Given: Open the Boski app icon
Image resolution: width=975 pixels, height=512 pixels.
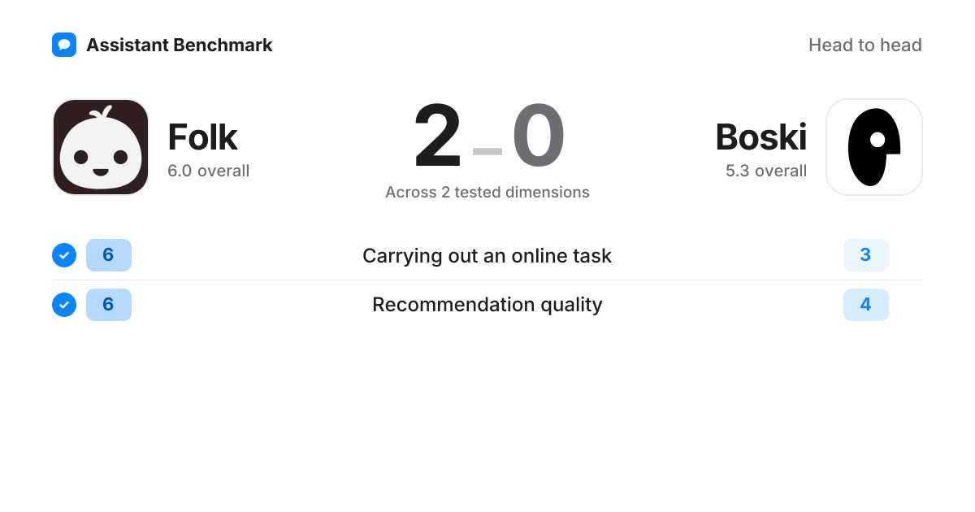Looking at the screenshot, I should (x=874, y=147).
